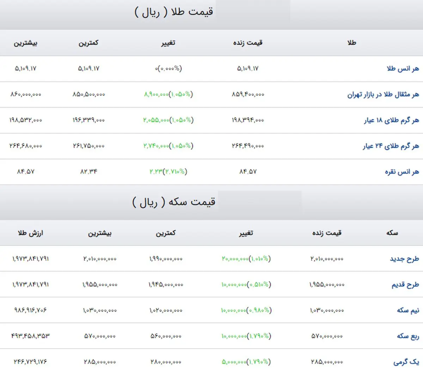Select the «نیم سکه» half coin link
Screen dimensions: 423x373
tap(408, 310)
